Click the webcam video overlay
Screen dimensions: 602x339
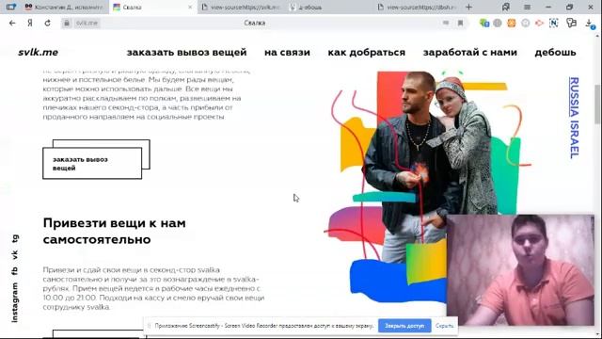tap(520, 270)
